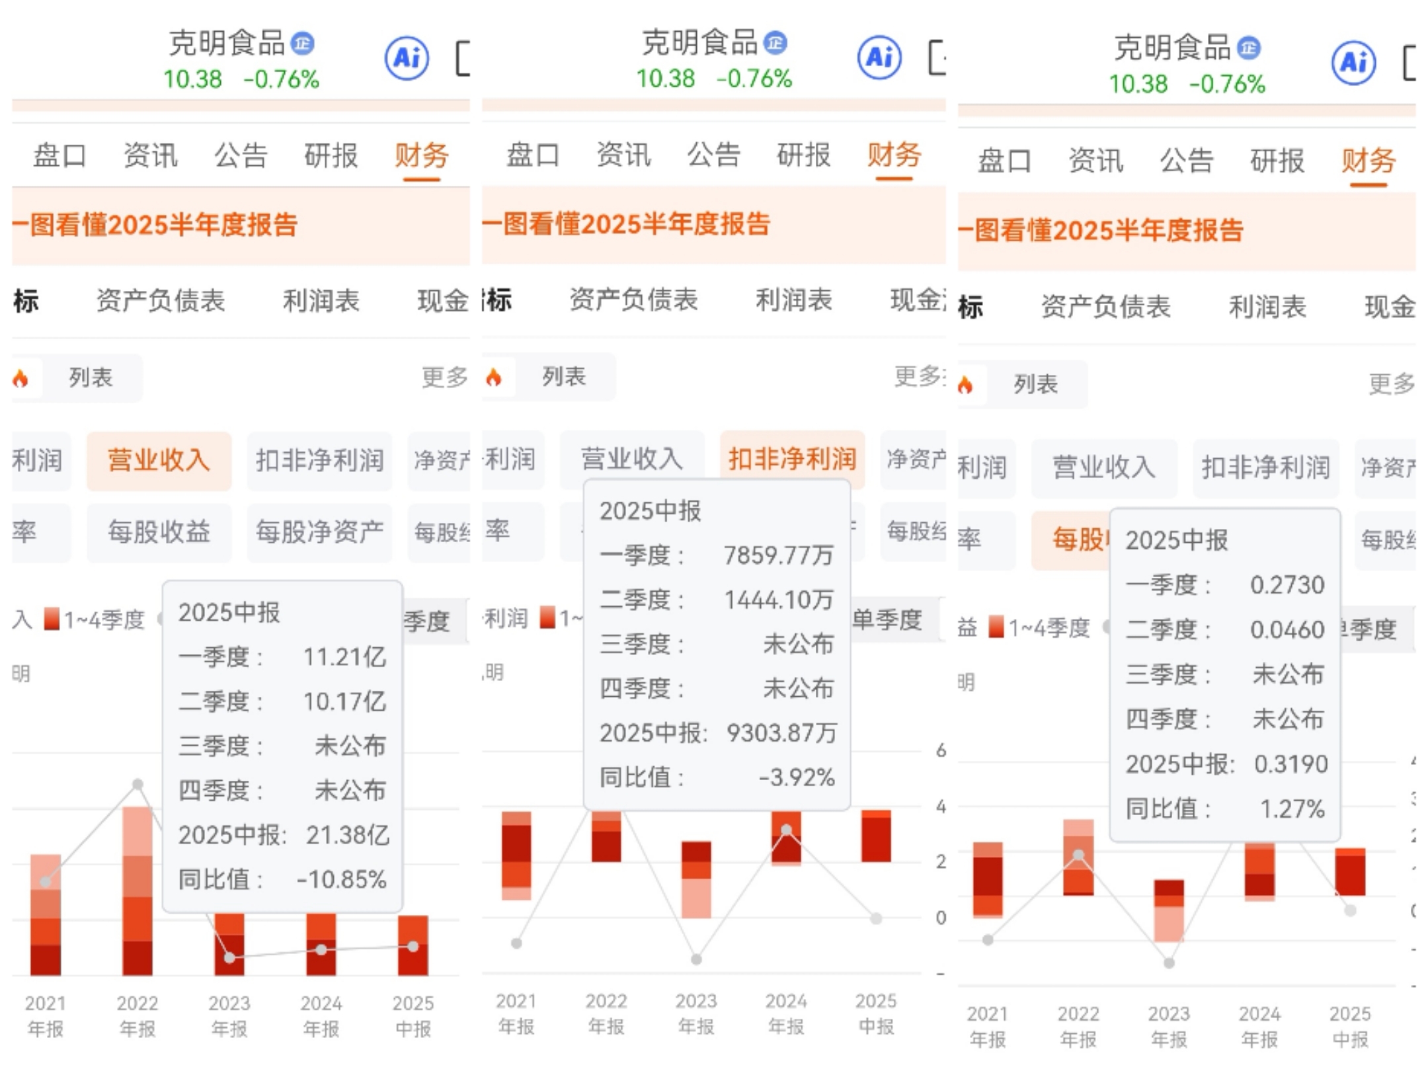Open 盘口 tab in left panel
Image resolution: width=1428 pixels, height=1071 pixels.
pyautogui.click(x=60, y=156)
